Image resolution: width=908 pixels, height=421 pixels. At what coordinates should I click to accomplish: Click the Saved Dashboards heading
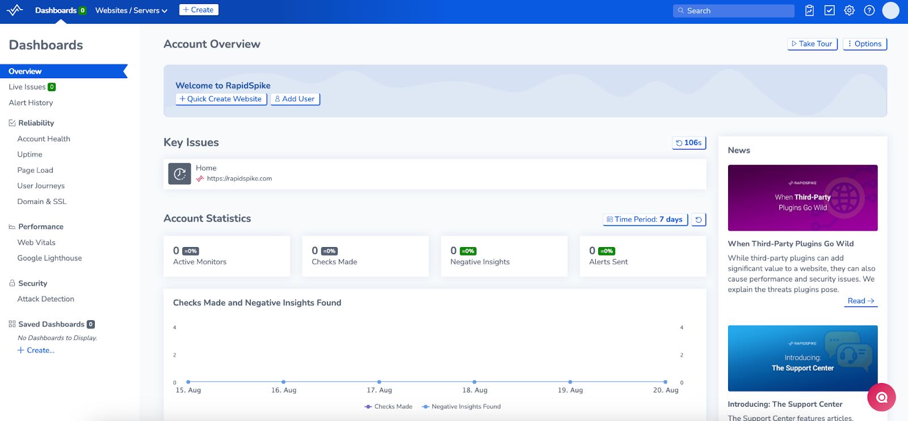[51, 324]
